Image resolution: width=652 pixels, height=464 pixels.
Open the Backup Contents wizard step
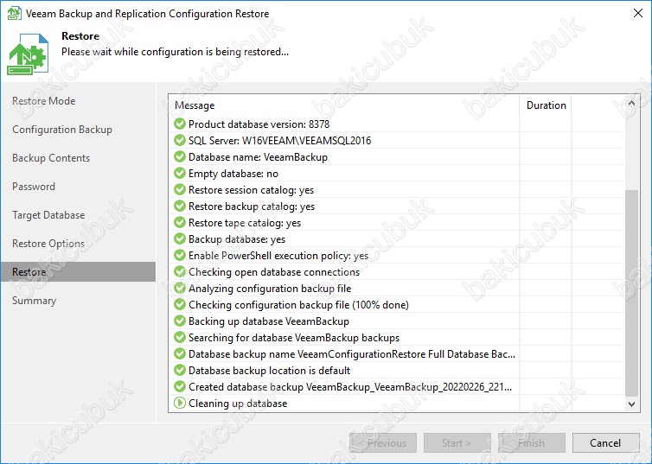(x=51, y=158)
